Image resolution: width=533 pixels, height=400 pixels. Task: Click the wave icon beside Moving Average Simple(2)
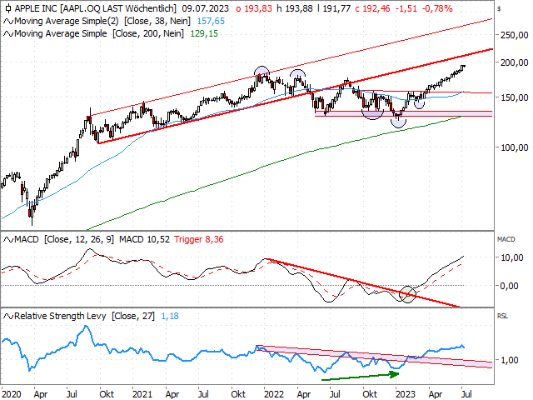click(8, 21)
